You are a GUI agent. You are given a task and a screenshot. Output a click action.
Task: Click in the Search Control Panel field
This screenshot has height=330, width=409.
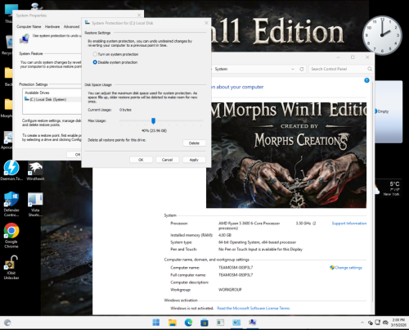338,69
